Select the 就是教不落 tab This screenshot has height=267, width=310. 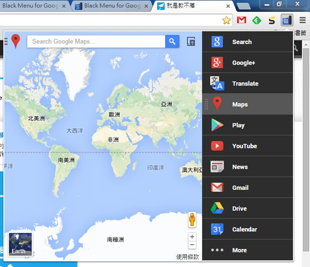click(193, 6)
